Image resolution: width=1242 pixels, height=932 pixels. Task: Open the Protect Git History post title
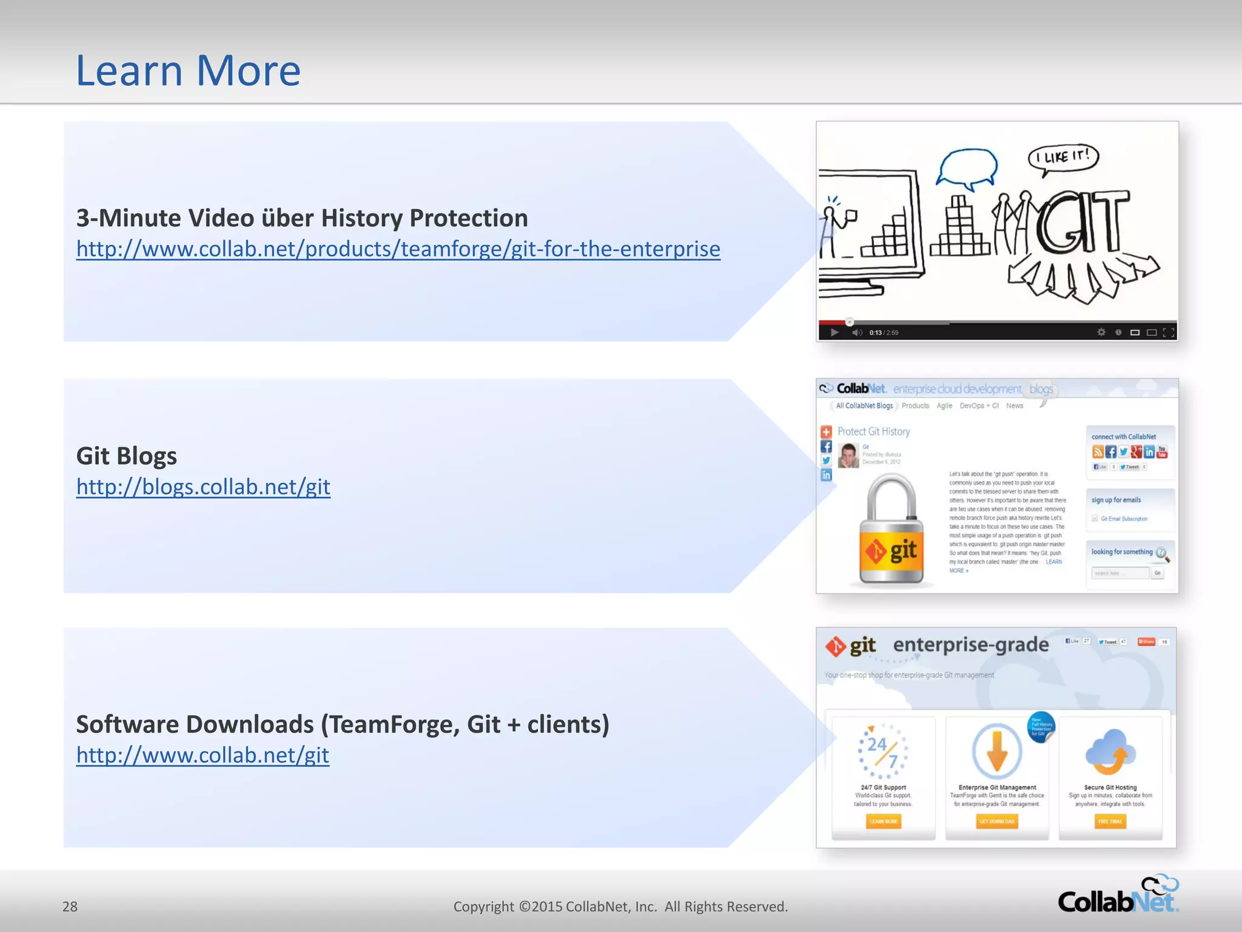pyautogui.click(x=874, y=431)
